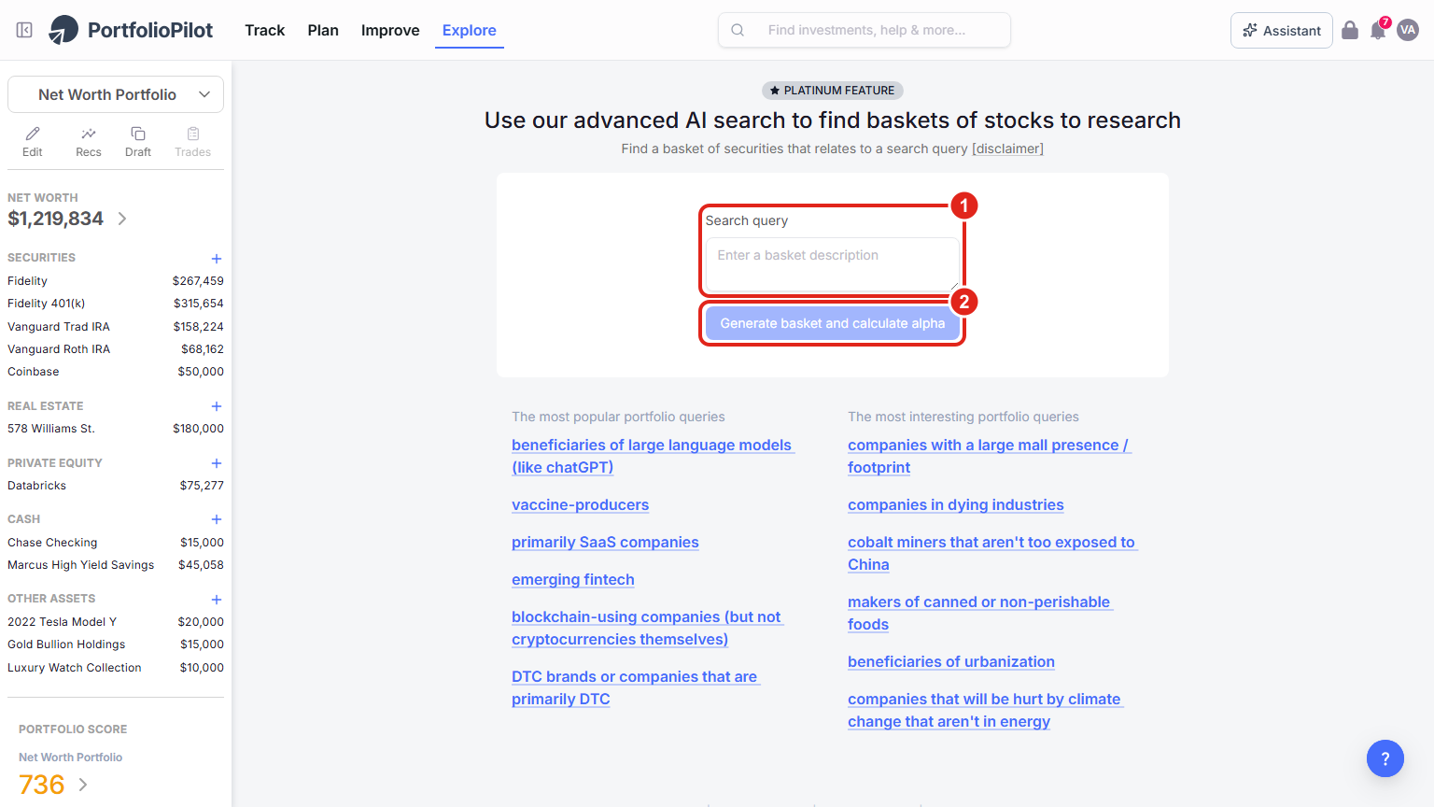Open the Assistant button

pyautogui.click(x=1282, y=30)
